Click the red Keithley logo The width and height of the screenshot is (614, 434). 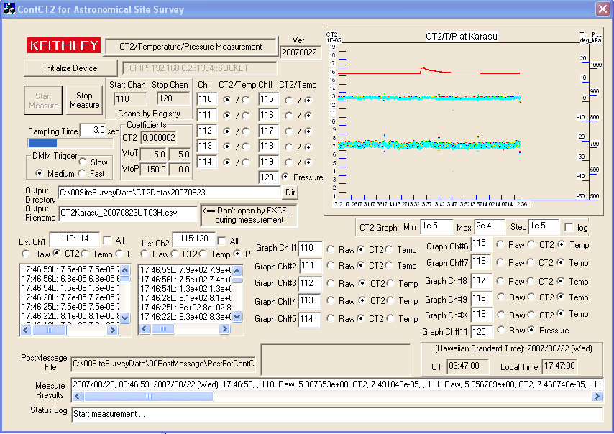coord(64,46)
